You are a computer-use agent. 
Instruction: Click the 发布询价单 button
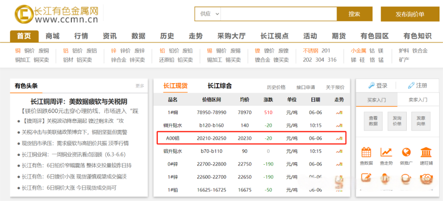point(410,14)
